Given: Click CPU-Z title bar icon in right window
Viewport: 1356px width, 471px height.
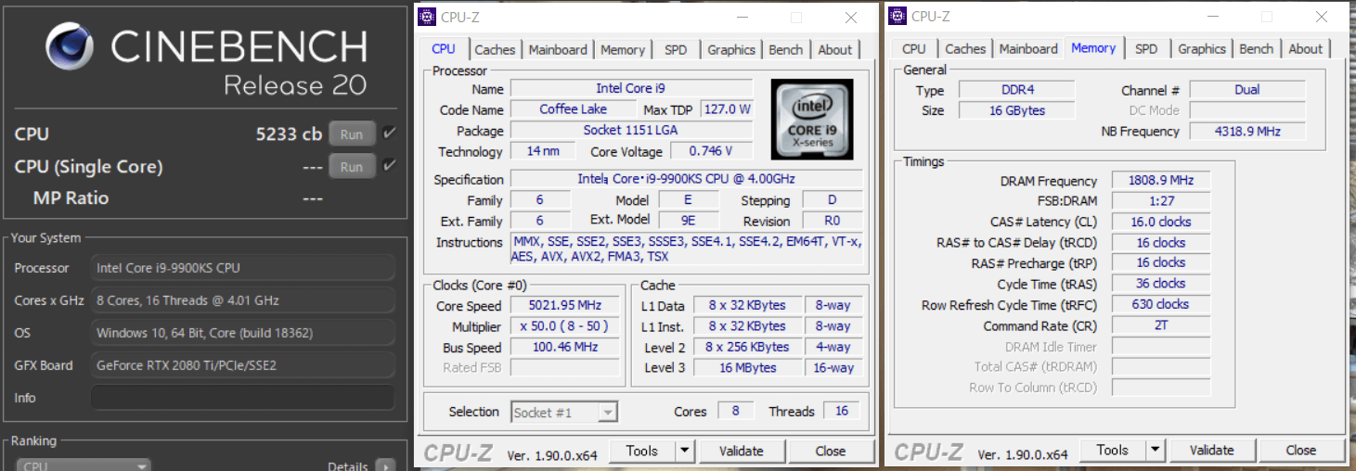Looking at the screenshot, I should (897, 16).
